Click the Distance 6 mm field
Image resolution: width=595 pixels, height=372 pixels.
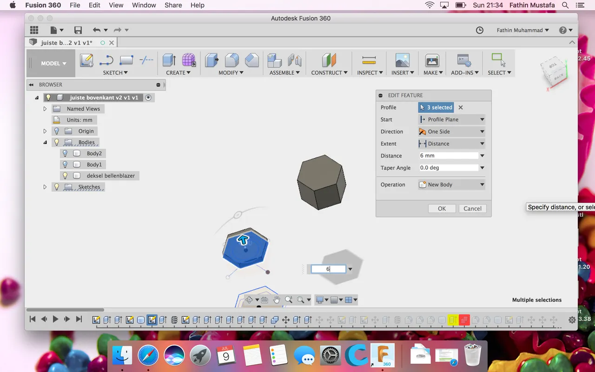click(x=449, y=156)
